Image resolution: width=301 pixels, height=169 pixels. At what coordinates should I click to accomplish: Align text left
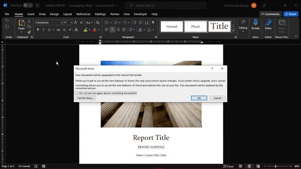click(x=107, y=30)
